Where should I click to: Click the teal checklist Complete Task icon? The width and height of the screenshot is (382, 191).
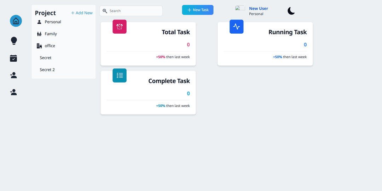tap(120, 75)
